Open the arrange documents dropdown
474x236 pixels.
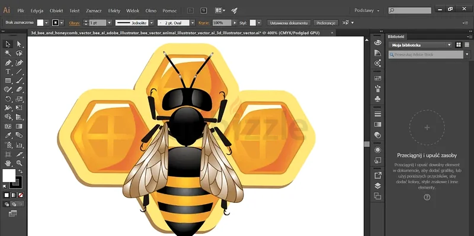coord(220,11)
